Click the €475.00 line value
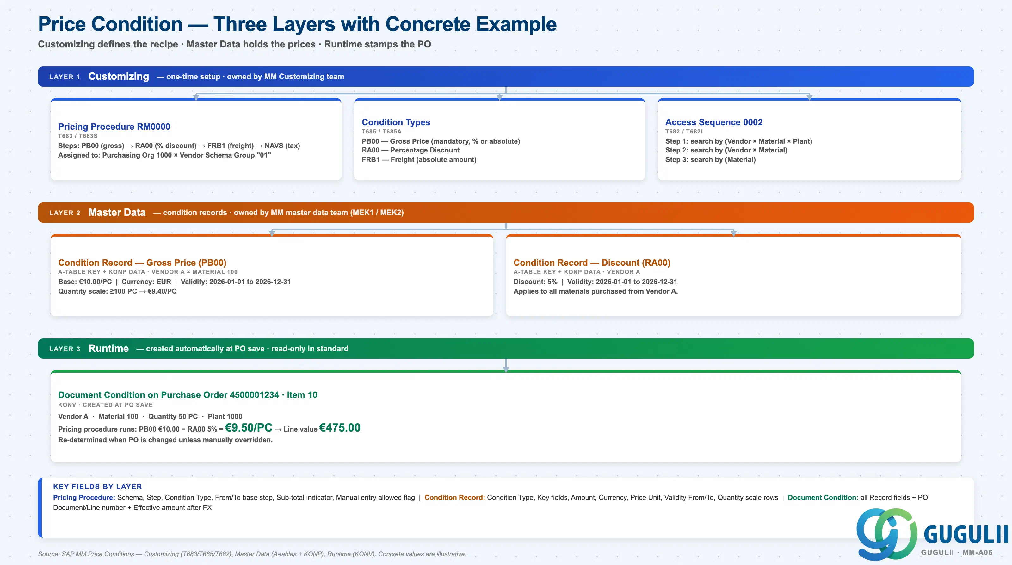 click(340, 427)
